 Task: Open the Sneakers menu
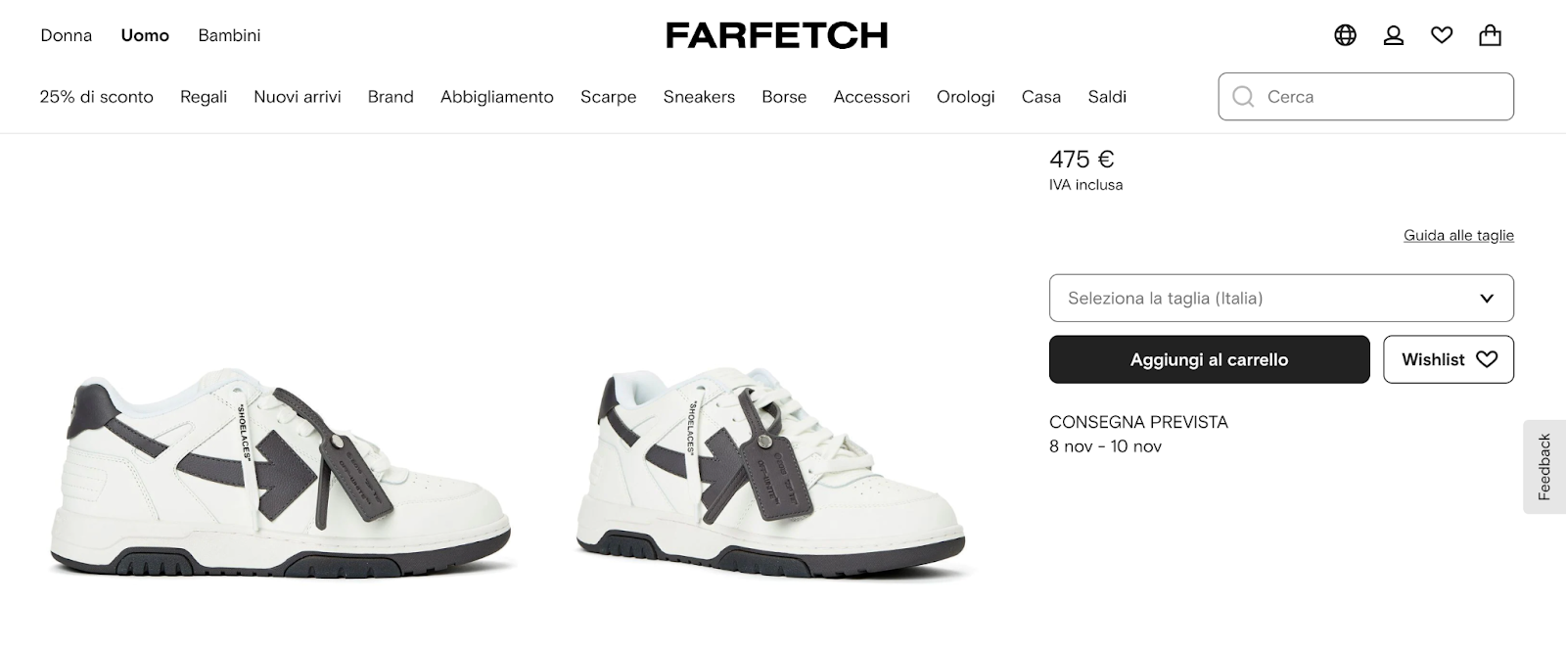pos(699,97)
